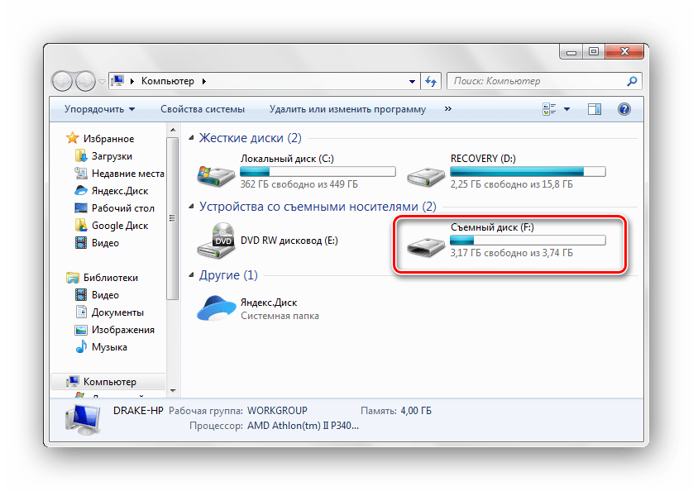Screen dimensions: 693x491
Task: Click the 362 ГБ свободно из 449 ГБ text
Action: 299,184
